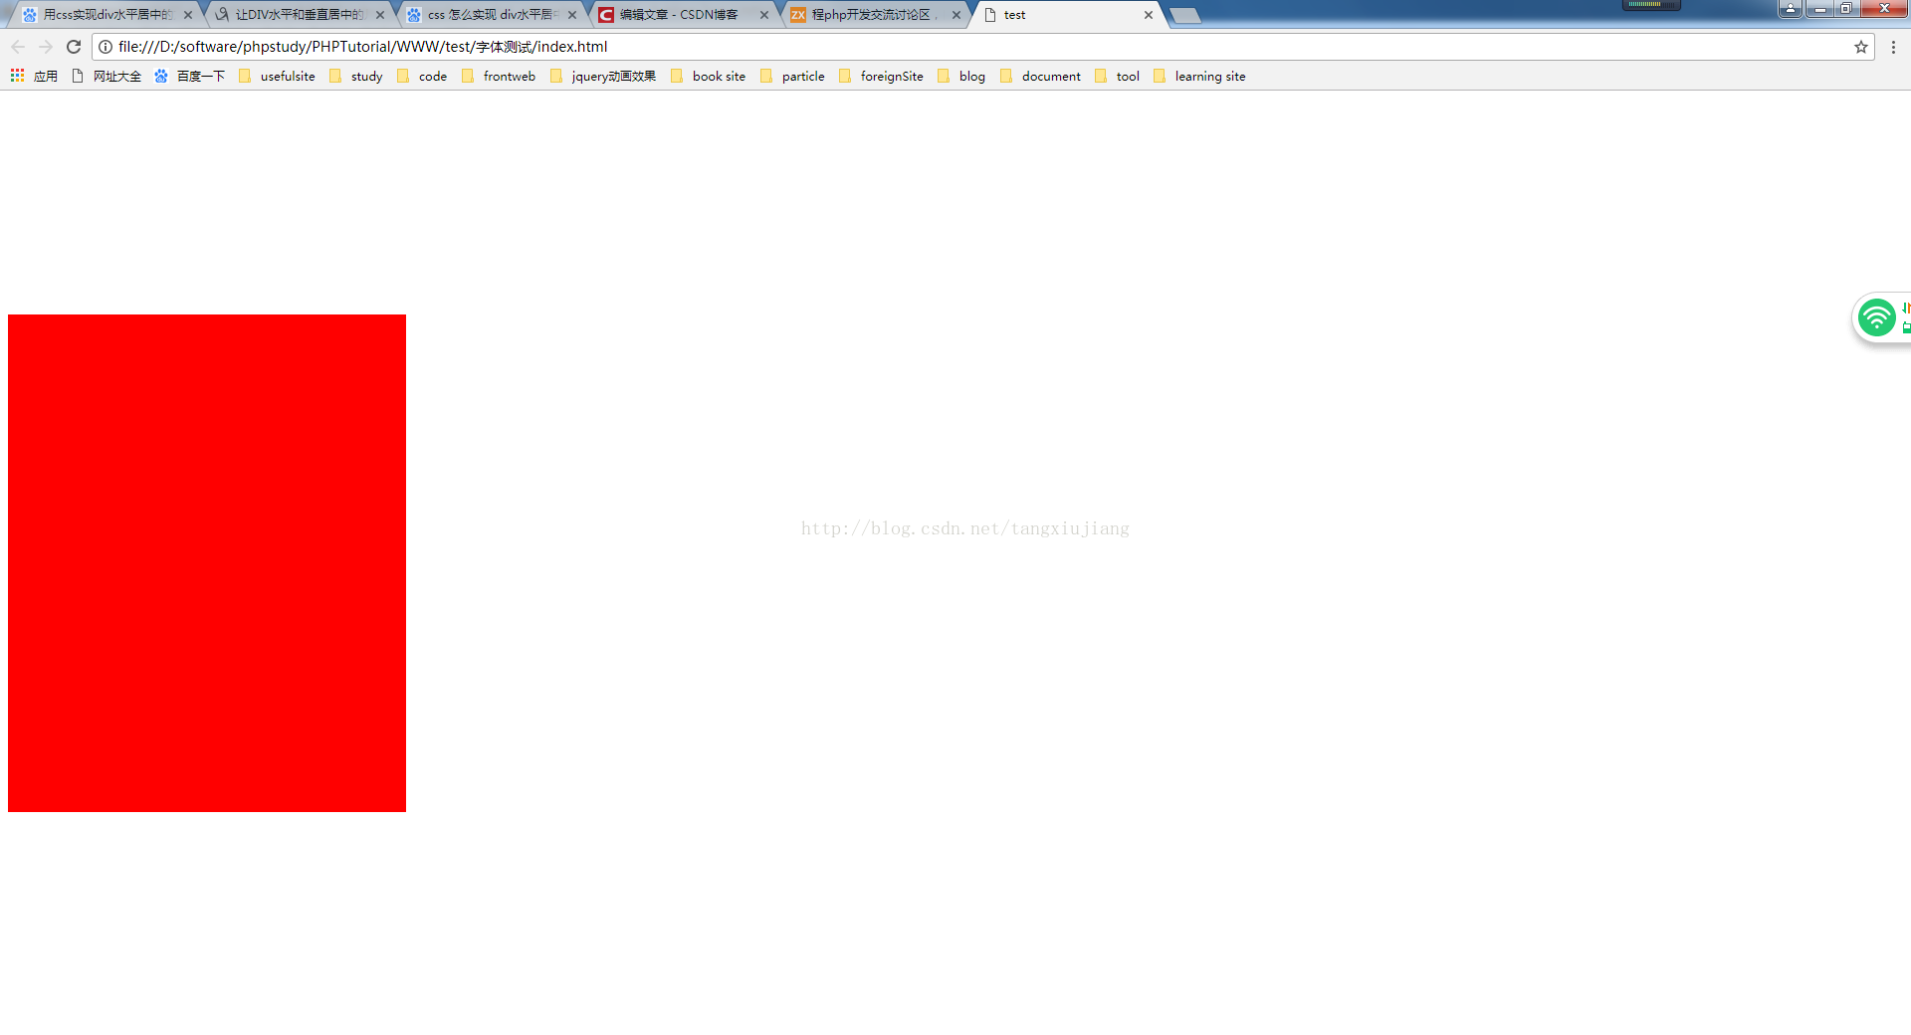Open the usefulsite bookmark folder

[x=277, y=76]
